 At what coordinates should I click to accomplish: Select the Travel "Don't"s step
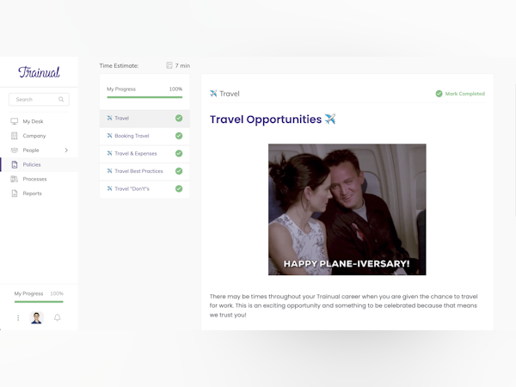(144, 189)
